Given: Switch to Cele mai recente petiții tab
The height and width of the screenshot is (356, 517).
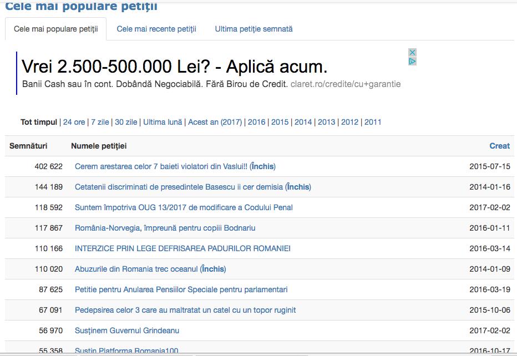Looking at the screenshot, I should pyautogui.click(x=156, y=29).
